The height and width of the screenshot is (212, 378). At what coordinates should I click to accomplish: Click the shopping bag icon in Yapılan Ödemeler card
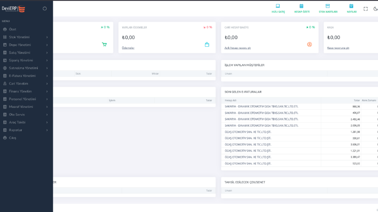[x=207, y=45]
